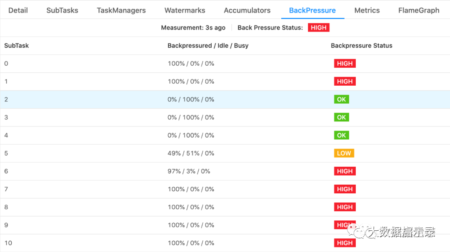The width and height of the screenshot is (450, 252).
Task: Click the Backpressured / Idle / Busy header
Action: [208, 45]
